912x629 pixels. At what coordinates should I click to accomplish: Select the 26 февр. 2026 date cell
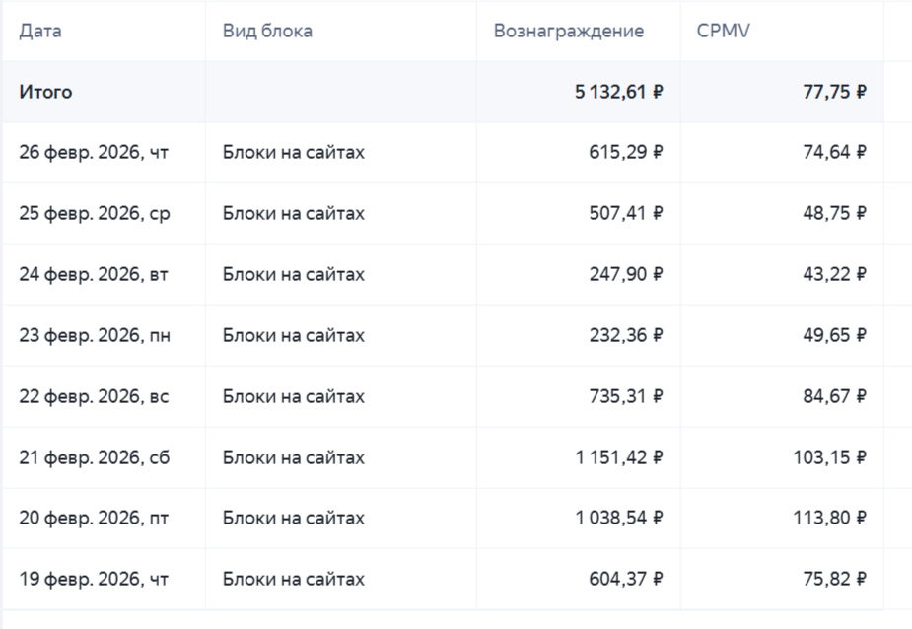click(94, 153)
